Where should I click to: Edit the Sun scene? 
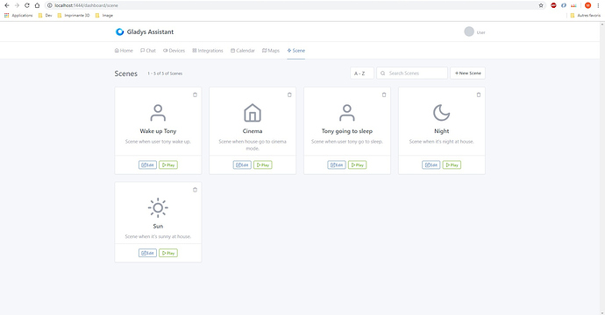tap(148, 253)
